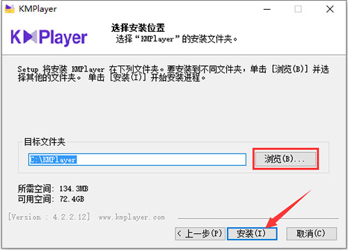Click the destination folder path field
The width and height of the screenshot is (348, 250).
(137, 159)
